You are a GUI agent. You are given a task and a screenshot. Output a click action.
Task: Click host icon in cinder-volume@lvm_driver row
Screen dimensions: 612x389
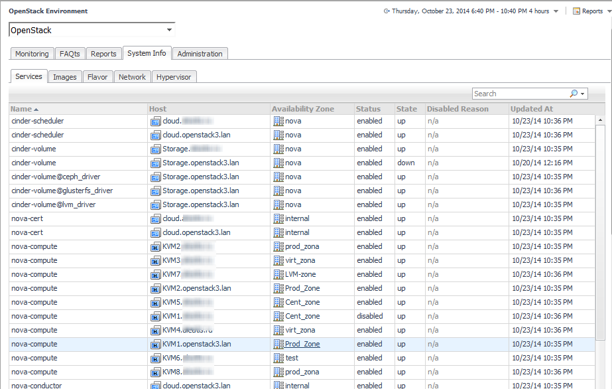click(x=155, y=205)
